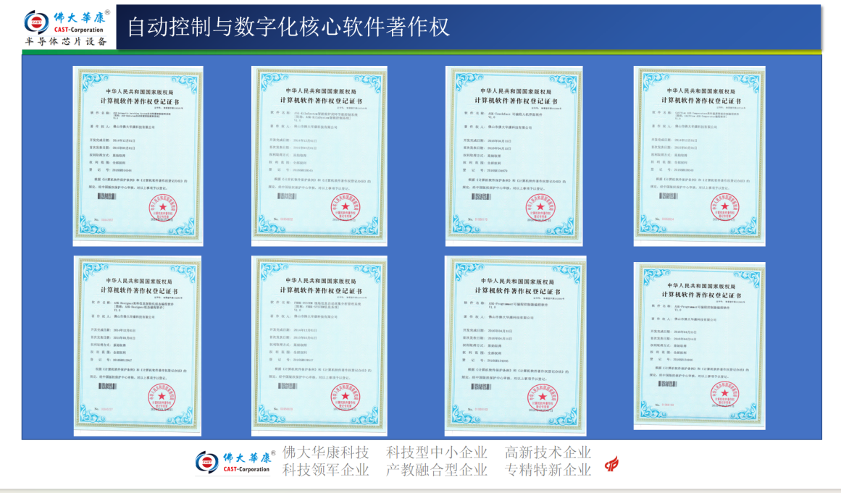This screenshot has width=841, height=493.
Task: Click the red emblem beside 专精特新企业
Action: click(x=611, y=464)
